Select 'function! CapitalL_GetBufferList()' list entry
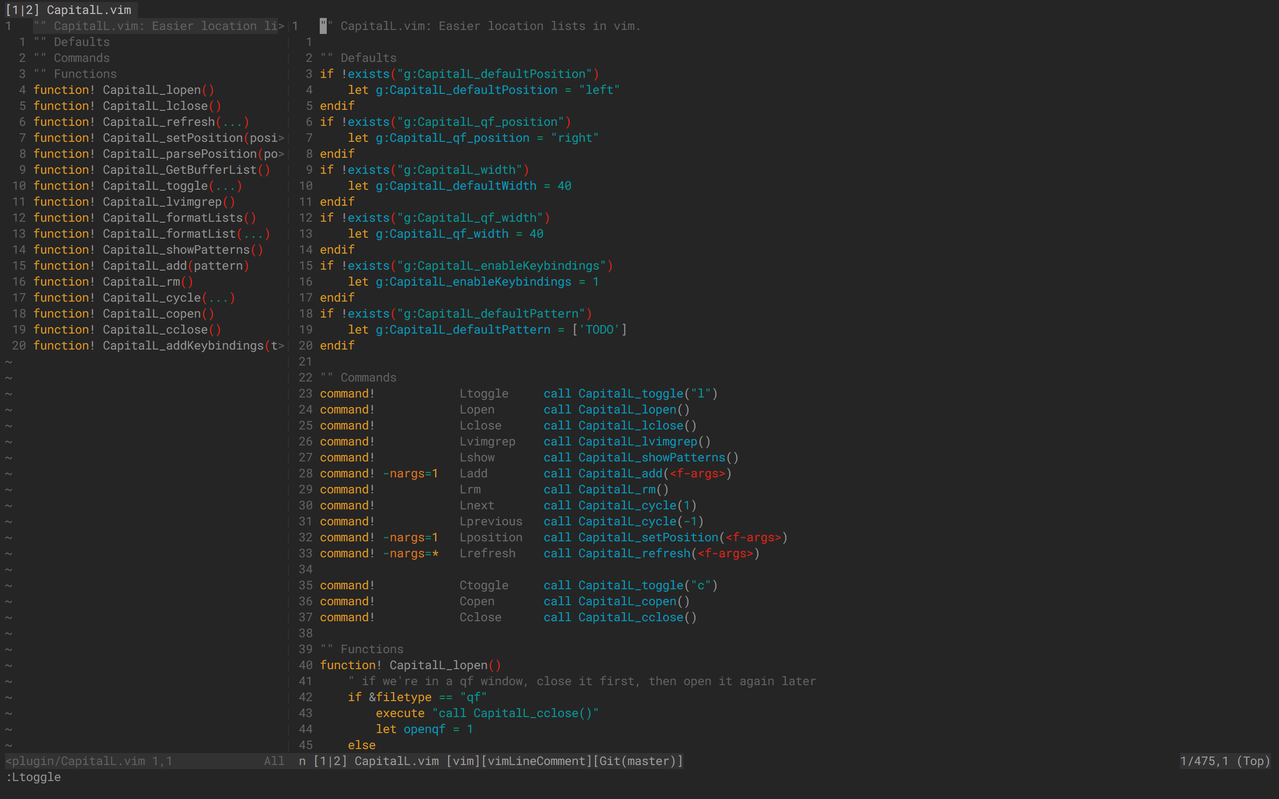The height and width of the screenshot is (799, 1279). (152, 170)
